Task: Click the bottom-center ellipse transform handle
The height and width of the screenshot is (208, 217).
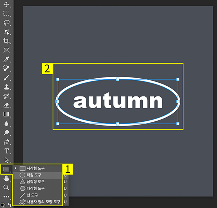Action: (118, 124)
